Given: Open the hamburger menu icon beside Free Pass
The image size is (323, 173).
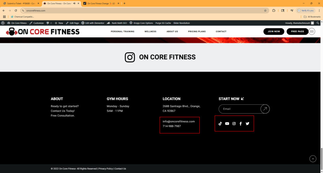Looking at the screenshot, I should [312, 31].
